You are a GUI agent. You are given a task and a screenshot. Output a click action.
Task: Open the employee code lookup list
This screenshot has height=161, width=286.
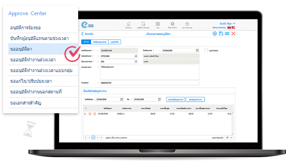tap(136, 56)
